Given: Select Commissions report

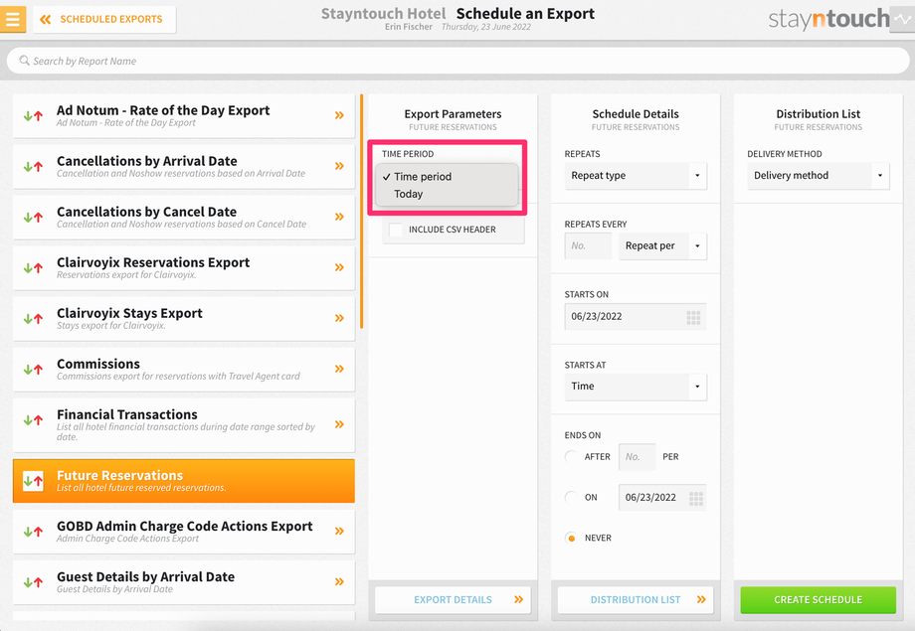Looking at the screenshot, I should [184, 369].
